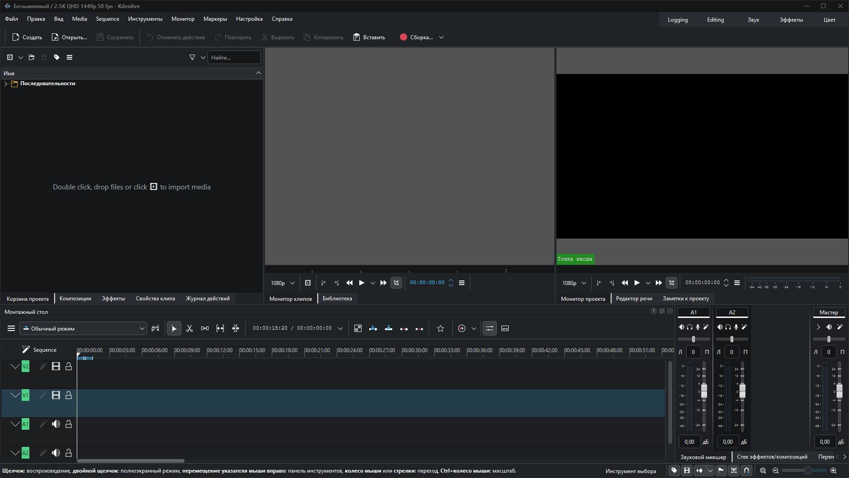This screenshot has width=849, height=478.
Task: Click the spacer tool icon
Action: coord(205,328)
